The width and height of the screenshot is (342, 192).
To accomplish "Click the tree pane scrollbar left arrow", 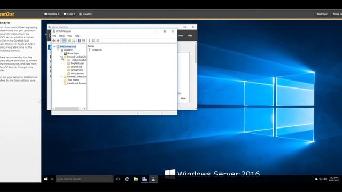I will [x=53, y=109].
